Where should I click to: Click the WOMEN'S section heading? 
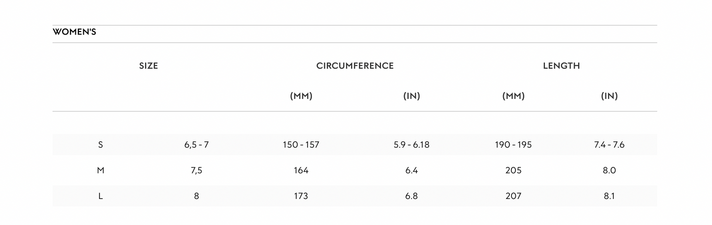(74, 32)
